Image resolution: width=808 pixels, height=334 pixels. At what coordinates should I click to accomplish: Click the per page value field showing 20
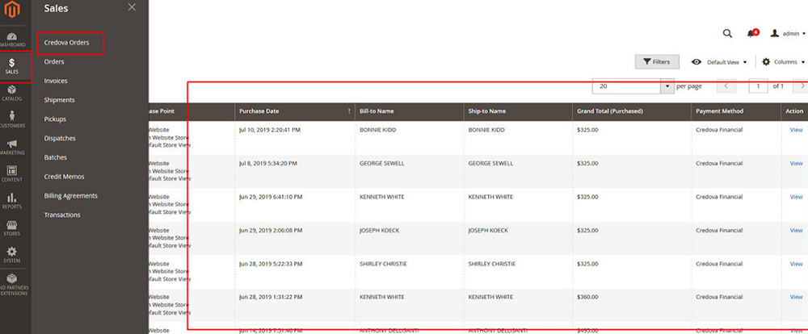pos(627,86)
